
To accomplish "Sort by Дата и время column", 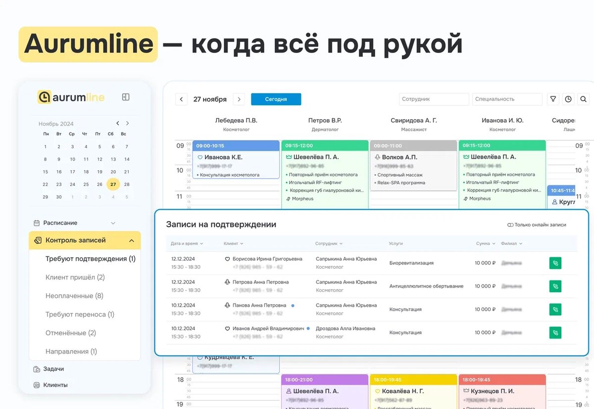I will 187,244.
